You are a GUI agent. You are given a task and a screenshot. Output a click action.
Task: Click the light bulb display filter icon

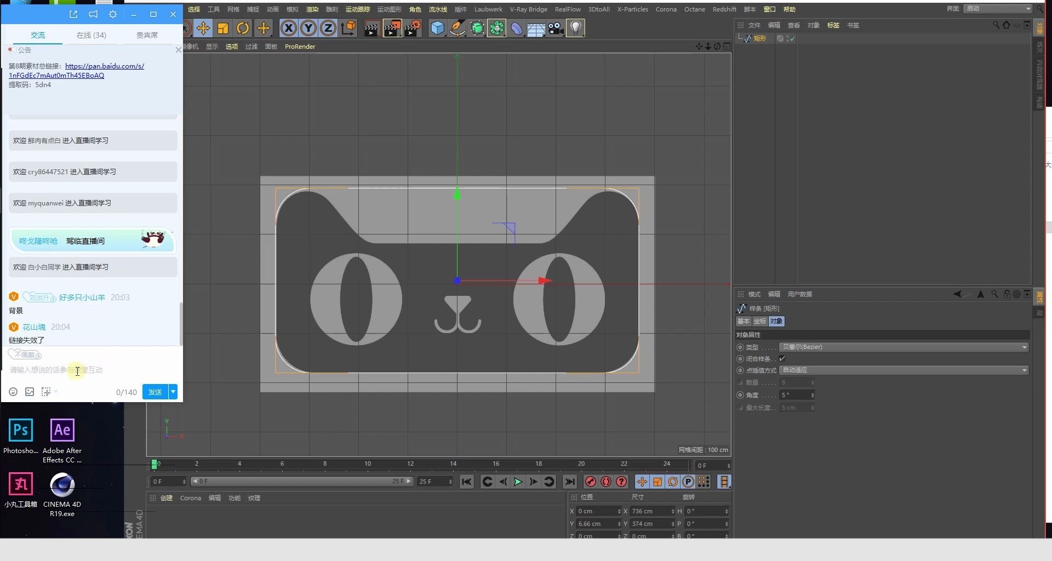[x=576, y=28]
